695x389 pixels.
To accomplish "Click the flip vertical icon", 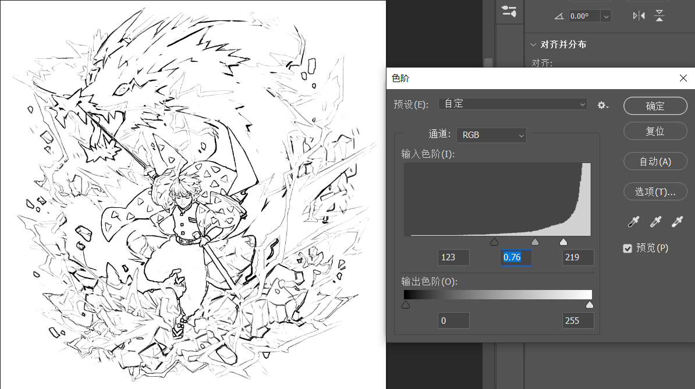I will pyautogui.click(x=659, y=16).
